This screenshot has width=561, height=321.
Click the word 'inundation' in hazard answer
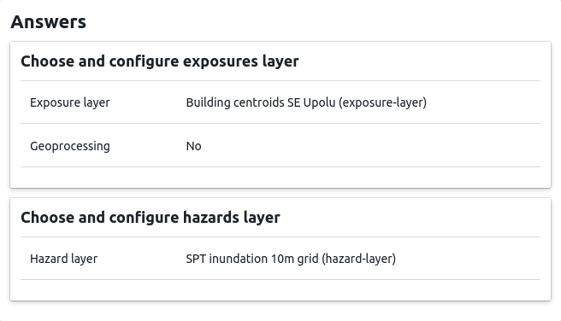tap(239, 259)
